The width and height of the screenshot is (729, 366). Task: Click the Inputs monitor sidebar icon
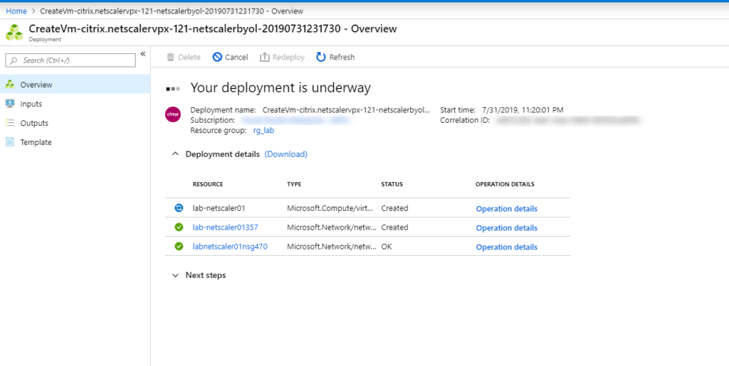(x=10, y=104)
